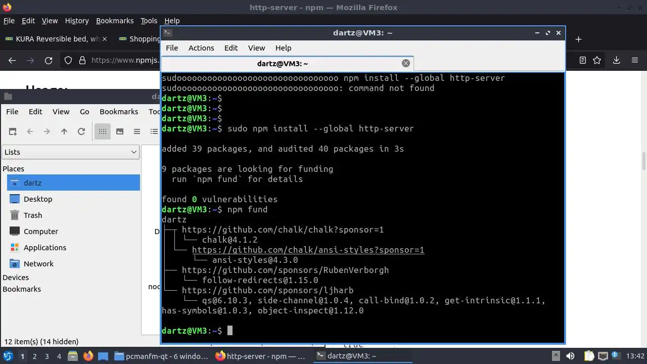The height and width of the screenshot is (364, 647).
Task: Open Firefox Bookmarks menu
Action: click(115, 21)
